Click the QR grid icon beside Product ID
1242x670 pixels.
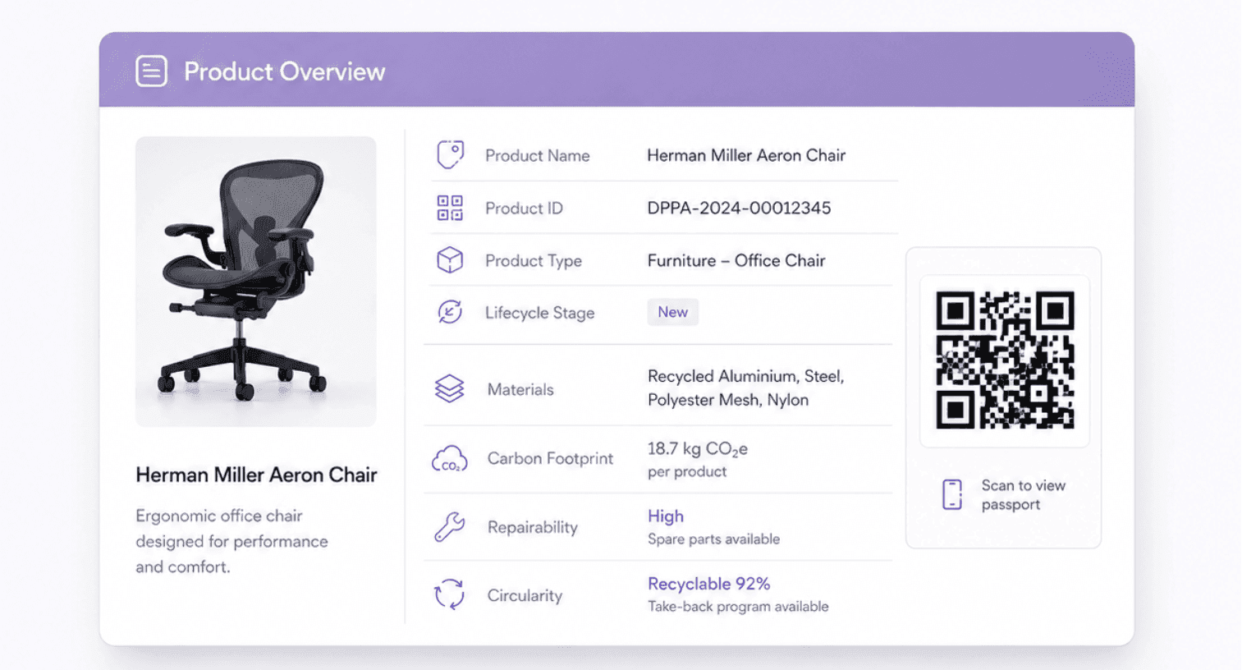[450, 208]
